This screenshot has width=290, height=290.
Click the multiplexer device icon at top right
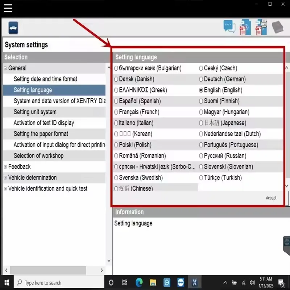(x=277, y=27)
